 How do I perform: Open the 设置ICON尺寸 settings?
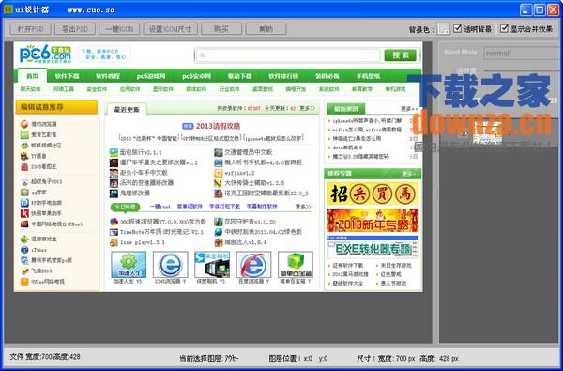171,29
